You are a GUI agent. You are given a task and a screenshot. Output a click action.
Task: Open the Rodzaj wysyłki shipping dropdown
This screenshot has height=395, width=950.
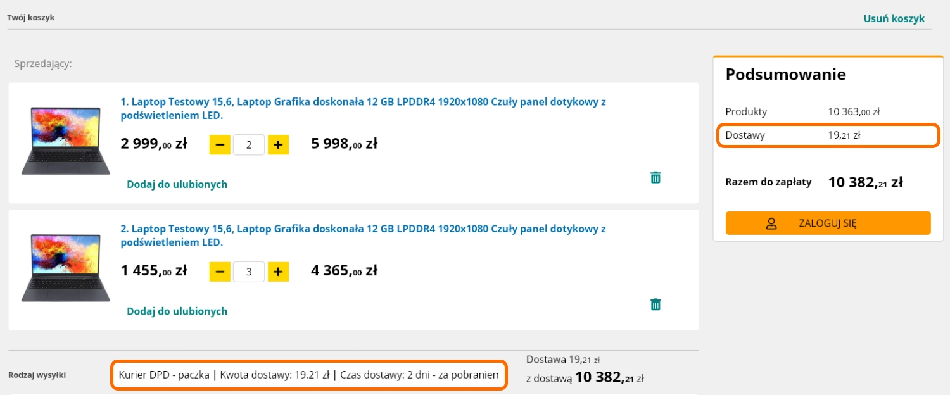point(309,375)
